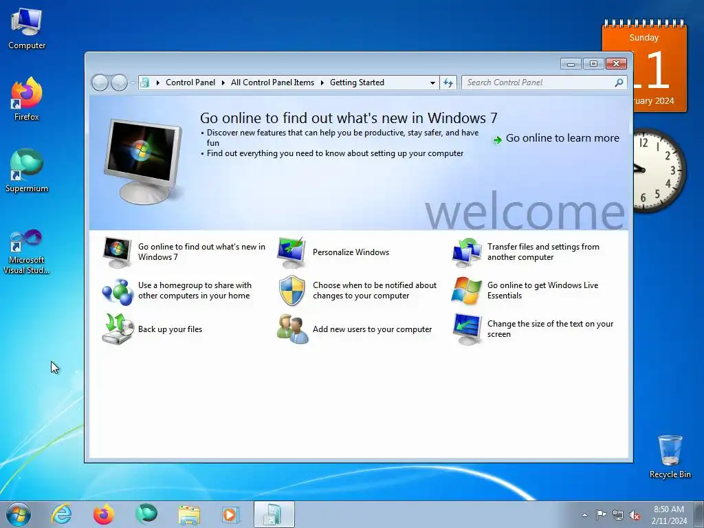Click the Action Center flag tray icon
The width and height of the screenshot is (704, 528).
(601, 515)
